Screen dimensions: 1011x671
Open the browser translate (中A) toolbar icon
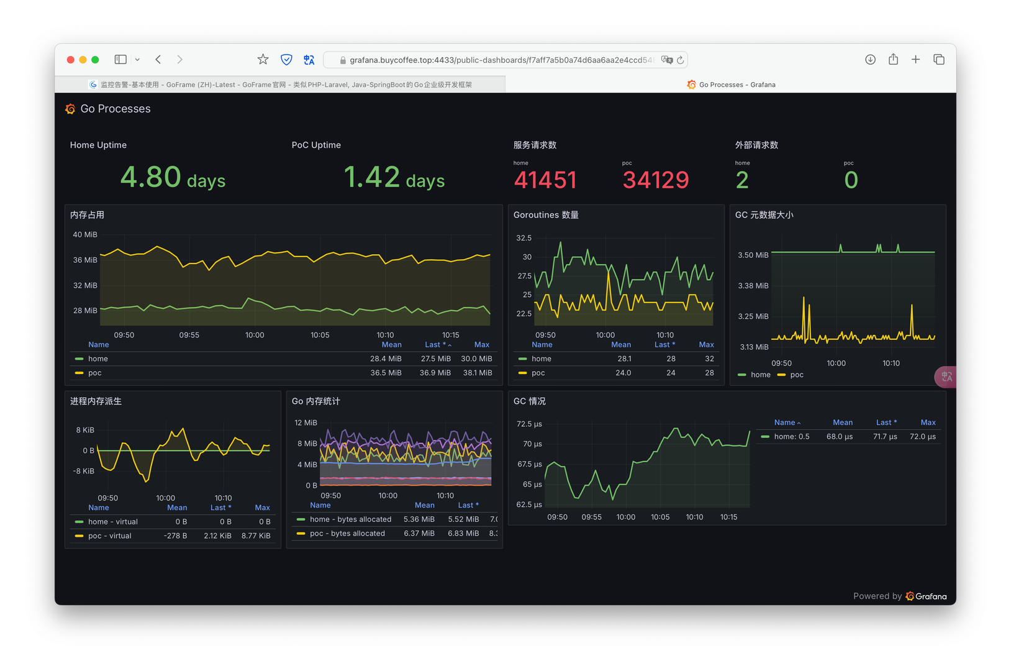click(309, 59)
